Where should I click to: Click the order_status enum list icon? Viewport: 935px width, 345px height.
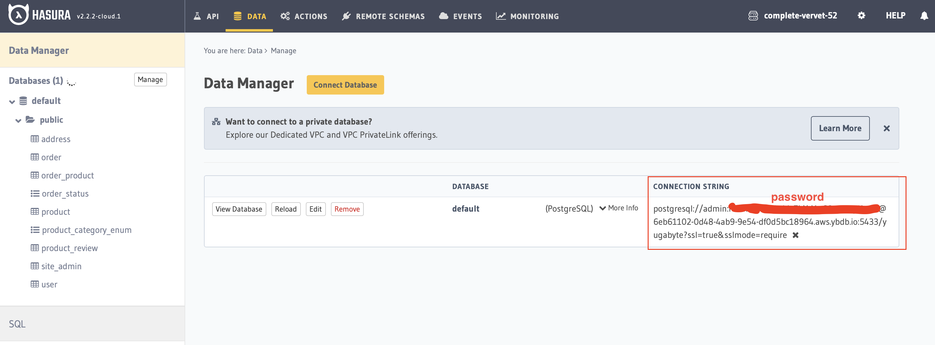pyautogui.click(x=34, y=193)
